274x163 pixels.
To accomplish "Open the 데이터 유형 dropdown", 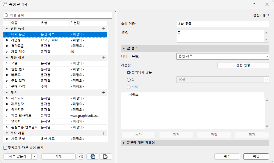I will pyautogui.click(x=223, y=56).
